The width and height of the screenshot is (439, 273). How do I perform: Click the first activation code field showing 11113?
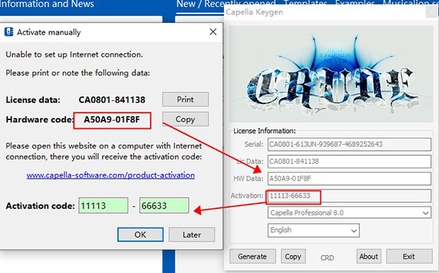point(103,206)
